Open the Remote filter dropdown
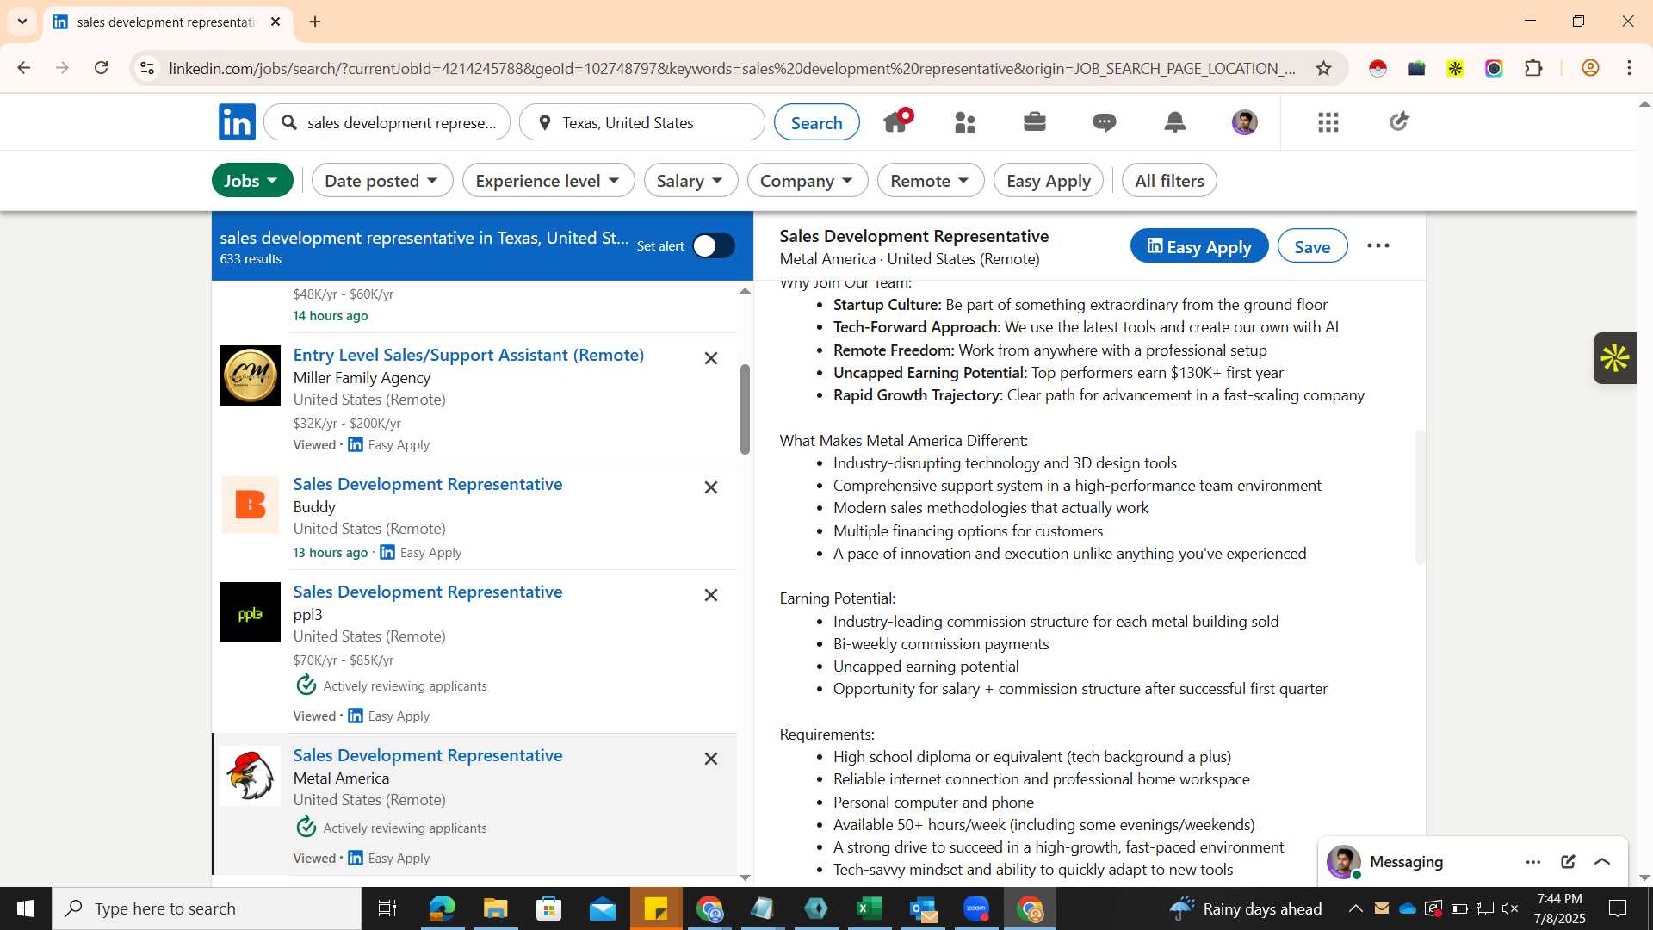The height and width of the screenshot is (930, 1653). click(x=931, y=181)
